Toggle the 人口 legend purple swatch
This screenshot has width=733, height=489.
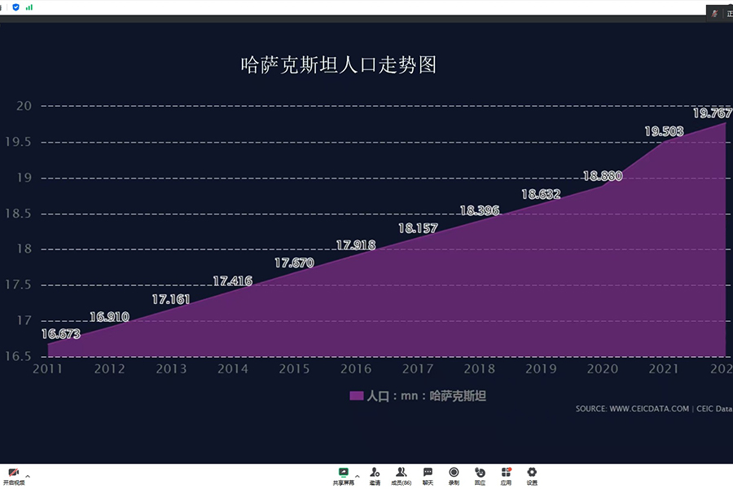pyautogui.click(x=356, y=396)
